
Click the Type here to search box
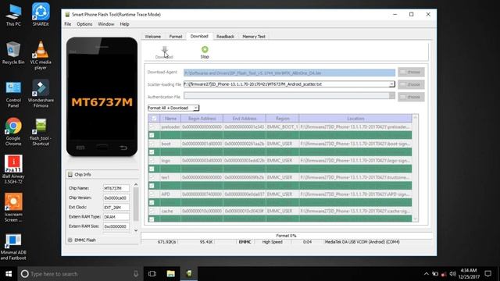(80, 274)
